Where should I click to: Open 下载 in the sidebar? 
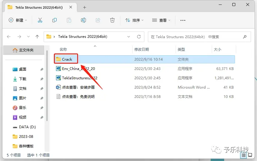23,79
